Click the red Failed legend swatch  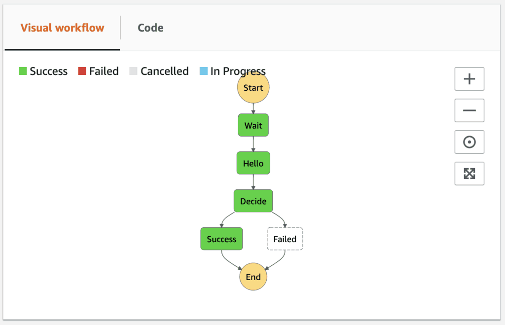click(x=82, y=71)
